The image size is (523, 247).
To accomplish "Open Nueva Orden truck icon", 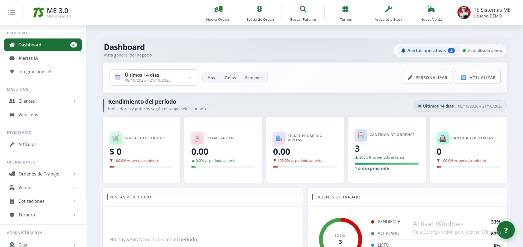I will (218, 9).
